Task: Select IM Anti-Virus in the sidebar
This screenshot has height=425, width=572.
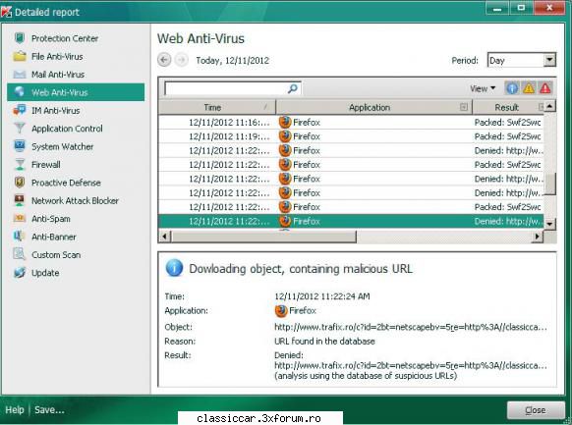Action: coord(76,110)
